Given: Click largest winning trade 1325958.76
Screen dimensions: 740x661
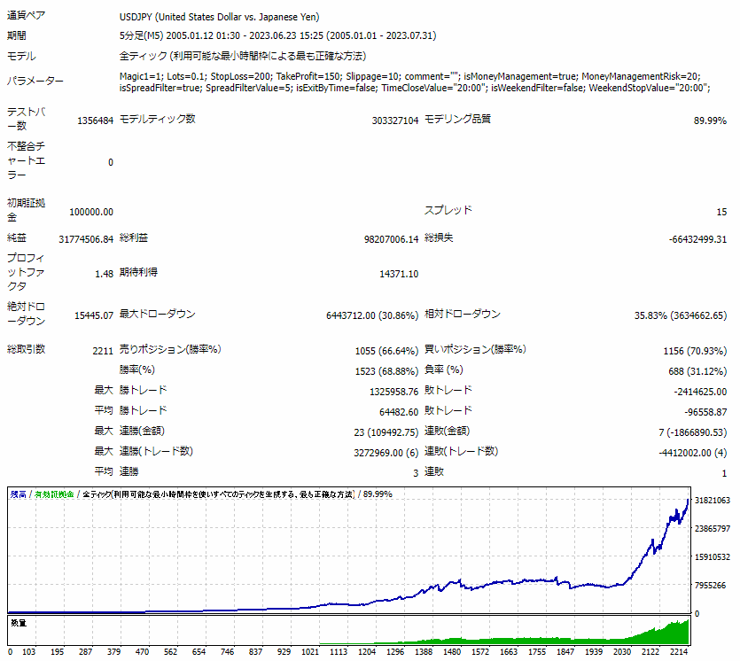Looking at the screenshot, I should coord(393,392).
